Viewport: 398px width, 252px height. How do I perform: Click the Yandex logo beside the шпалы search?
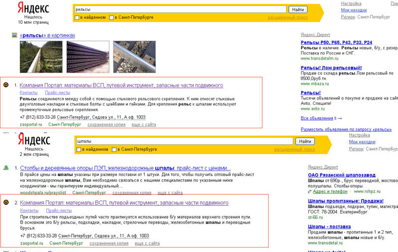tap(33, 140)
